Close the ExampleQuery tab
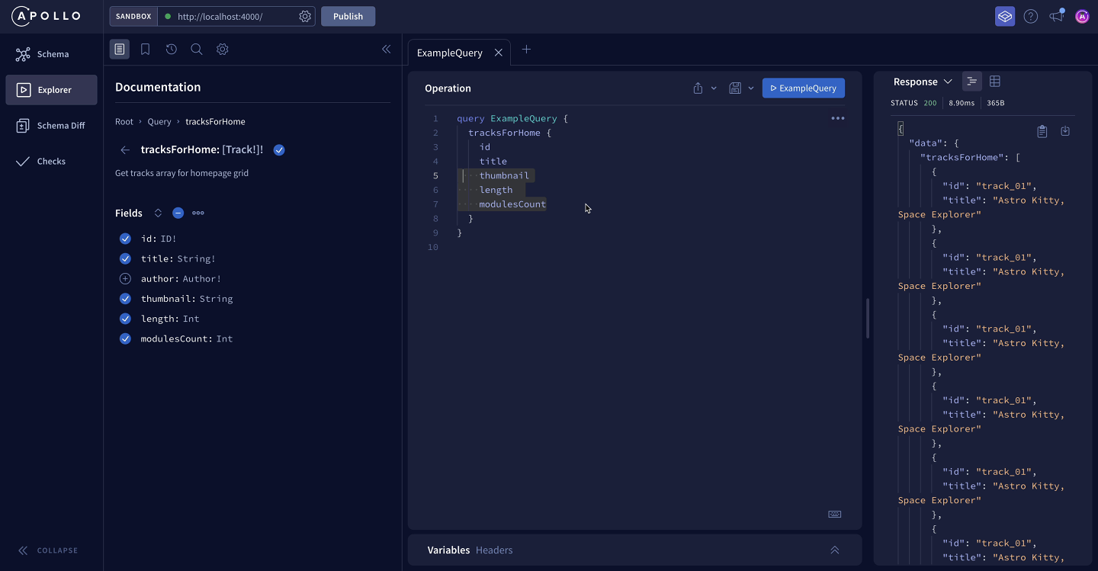 pos(498,53)
